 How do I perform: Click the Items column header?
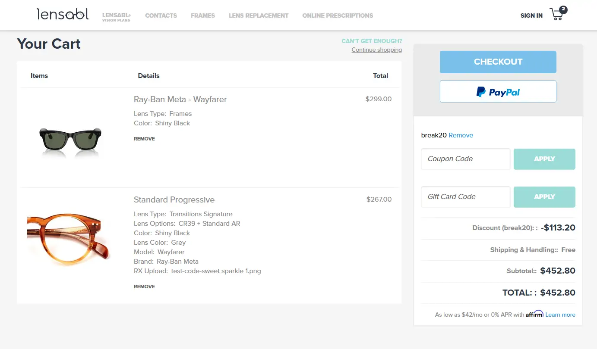coord(39,76)
